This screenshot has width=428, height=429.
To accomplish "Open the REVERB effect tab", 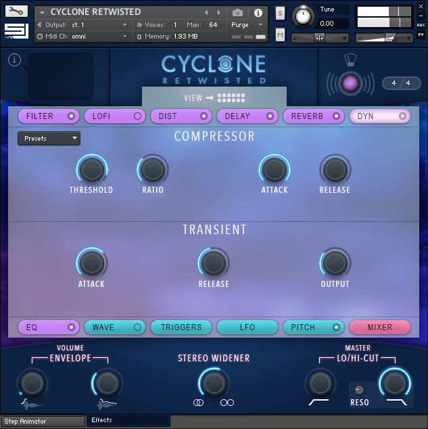I will point(308,116).
